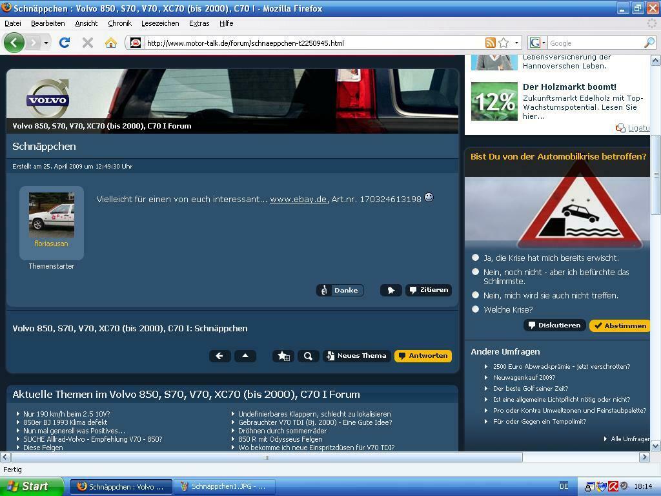Bookmark the page with star icon
The height and width of the screenshot is (496, 661).
click(x=503, y=43)
